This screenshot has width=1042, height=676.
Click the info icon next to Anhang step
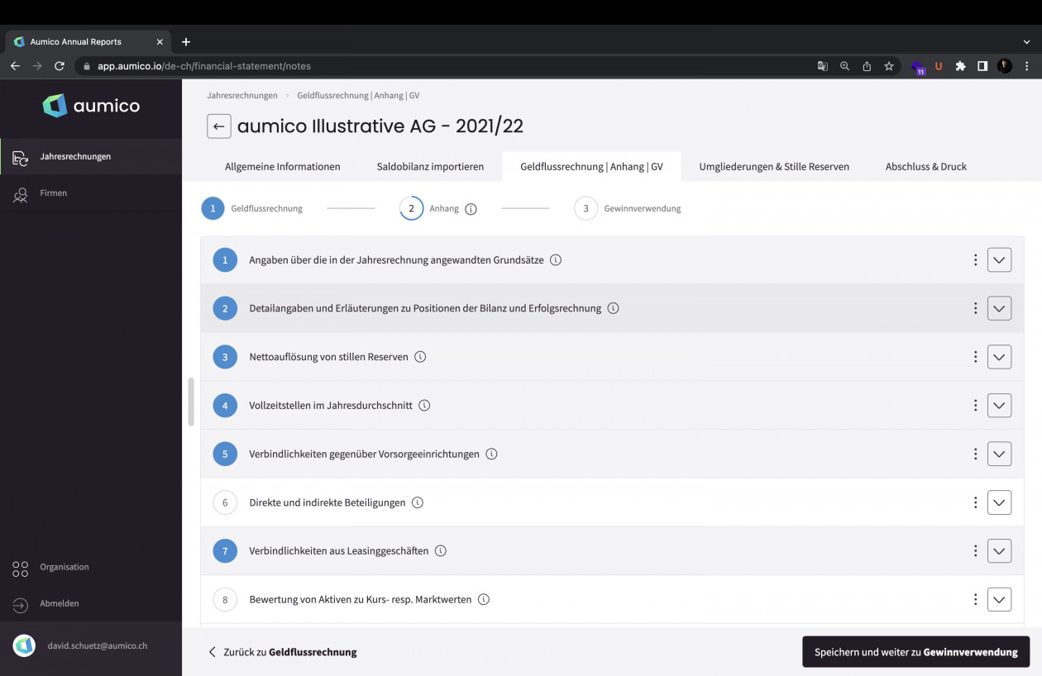click(x=471, y=209)
